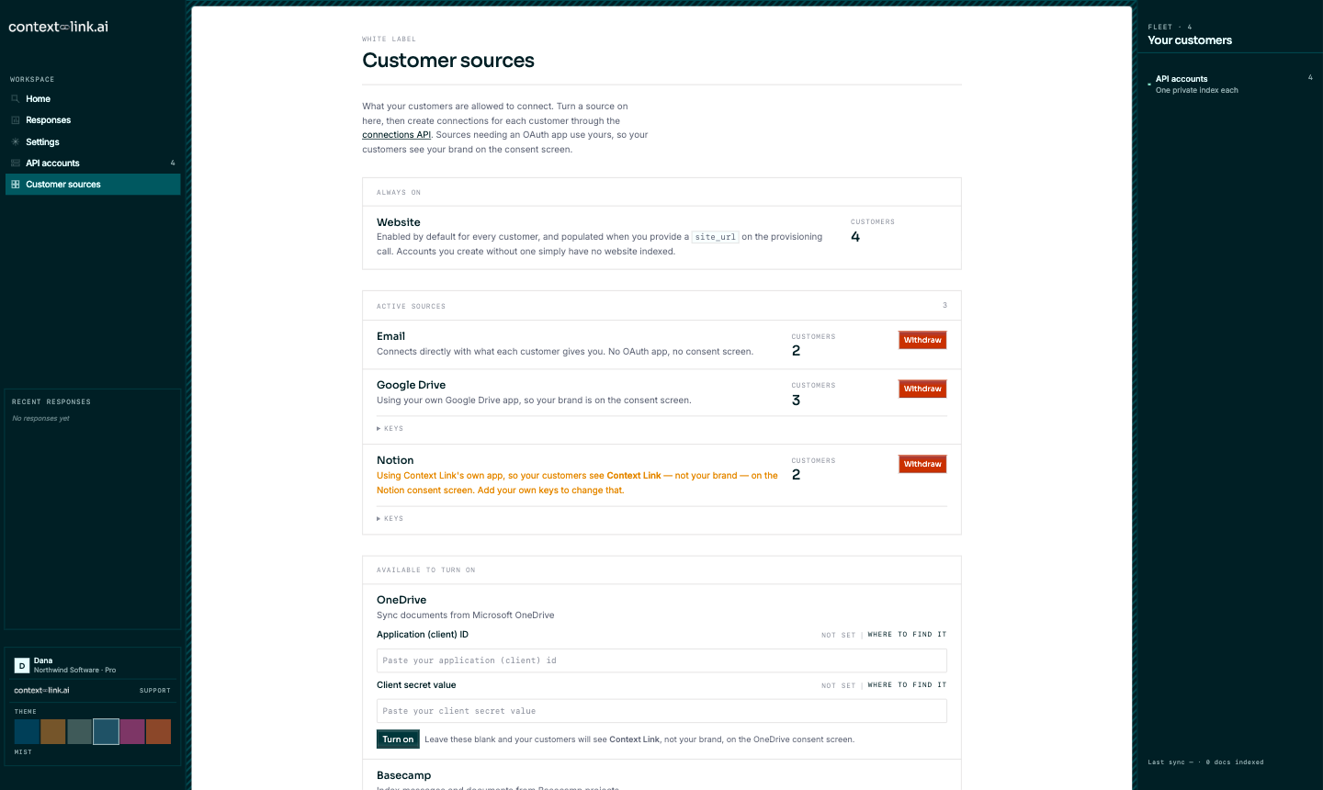Click the No responses yet text
The width and height of the screenshot is (1323, 790).
click(40, 419)
